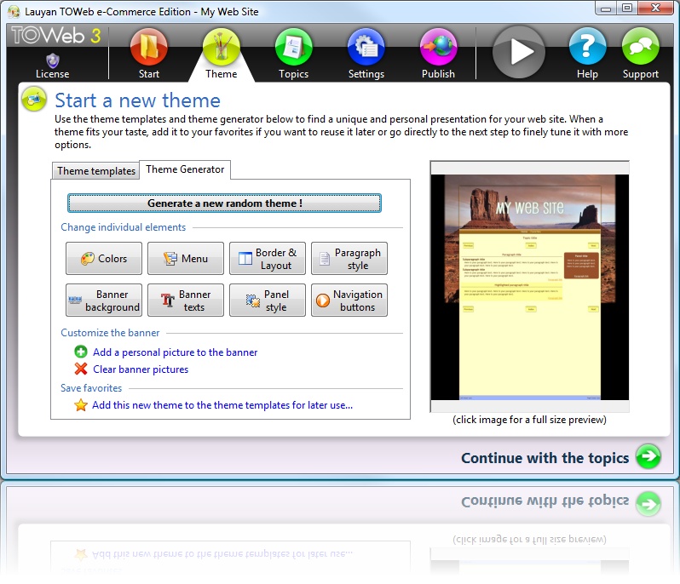Image resolution: width=680 pixels, height=584 pixels.
Task: Click the Colors palette button
Action: [x=104, y=259]
